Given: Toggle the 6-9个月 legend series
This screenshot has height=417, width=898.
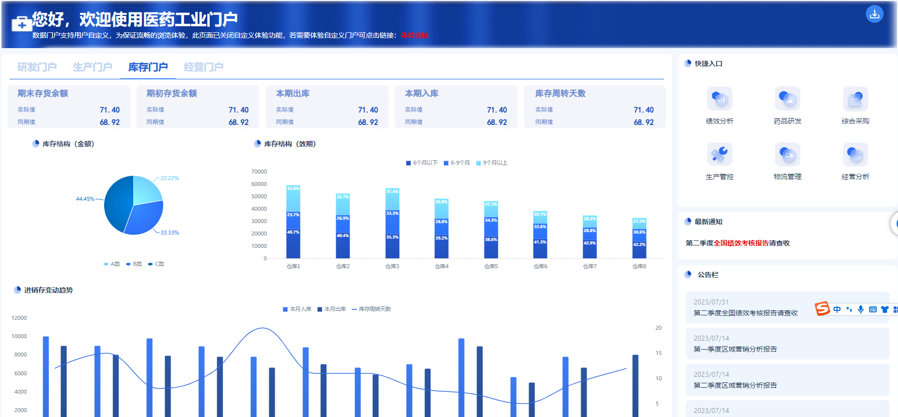Looking at the screenshot, I should 457,163.
